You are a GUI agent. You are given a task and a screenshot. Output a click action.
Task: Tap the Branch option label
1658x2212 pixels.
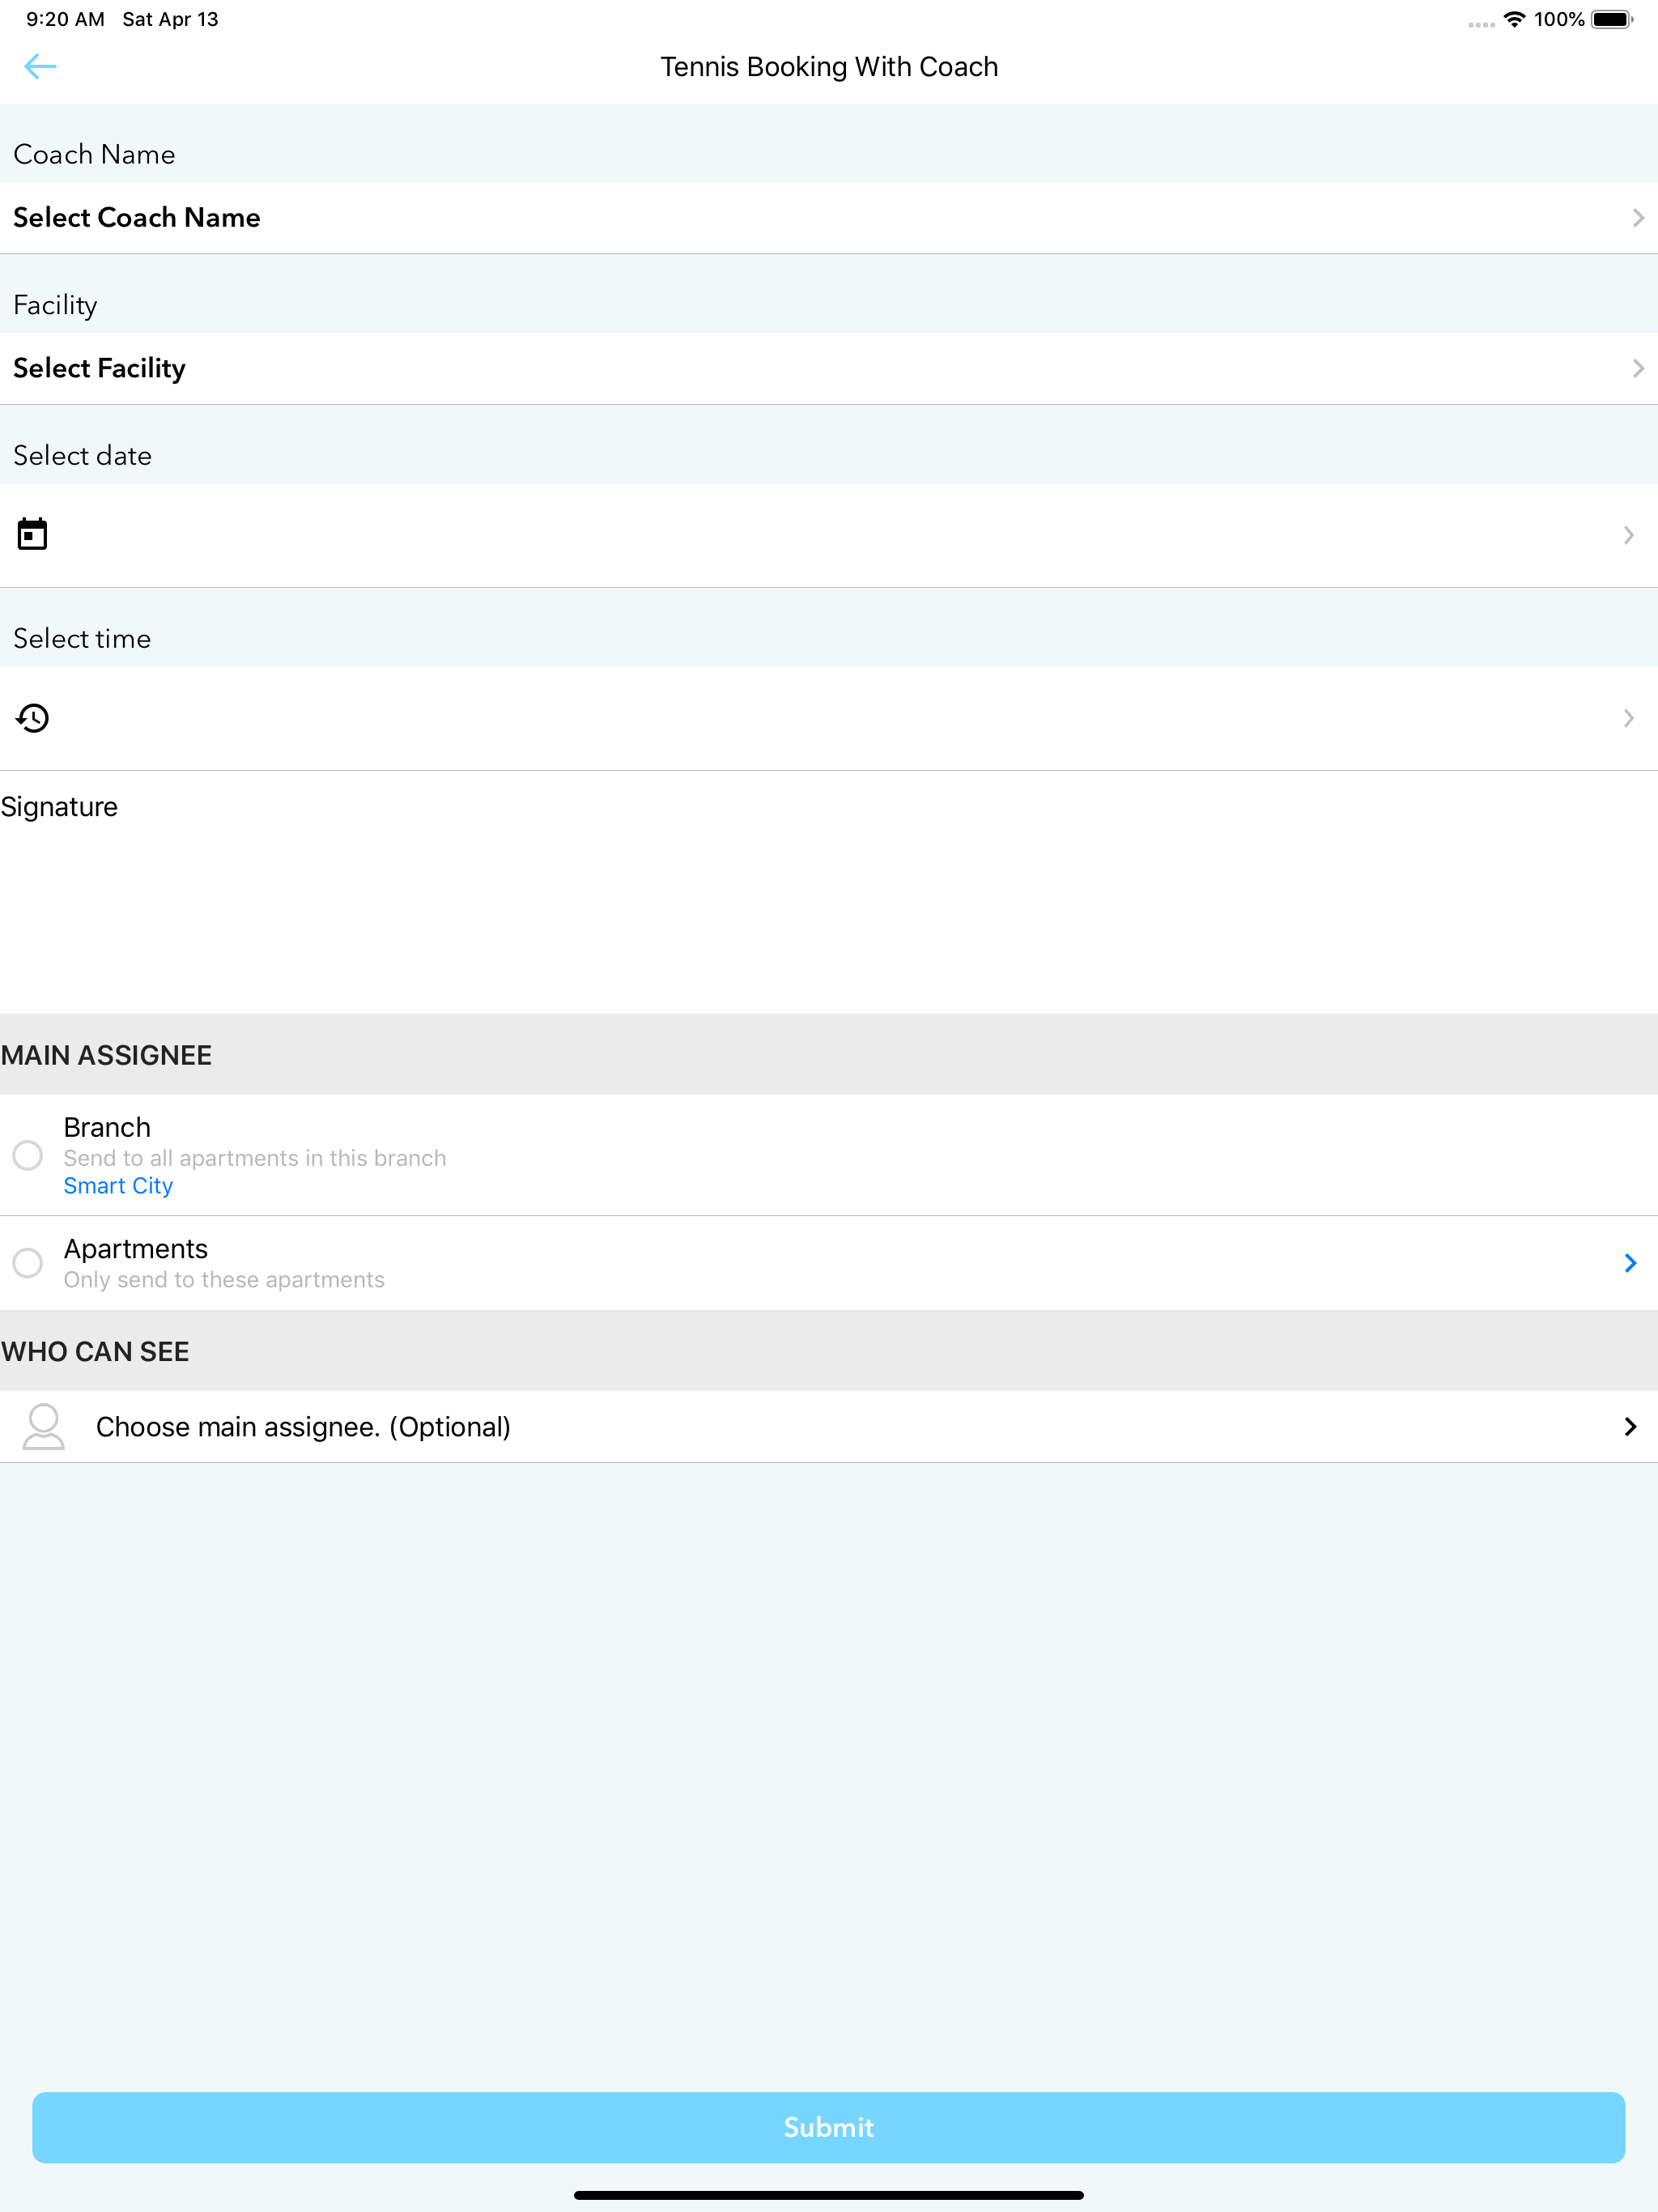(107, 1127)
